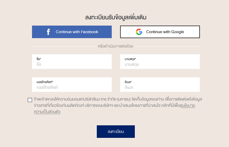Click the colorful Google "G" logo icon
Viewport: 229px width, 147px height.
click(139, 32)
